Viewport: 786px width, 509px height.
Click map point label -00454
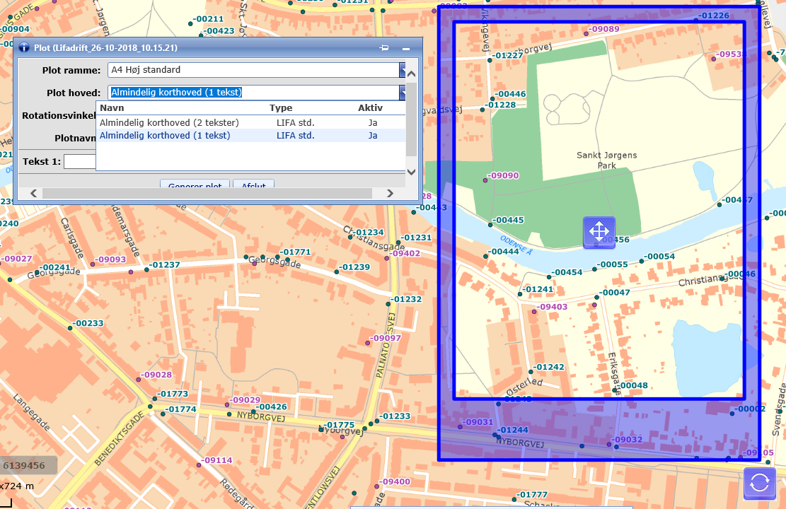point(567,272)
